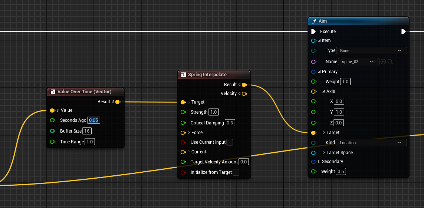Screen dimensions: 424x208
Task: Toggle the Use Current Input checkbox
Action: pyautogui.click(x=230, y=142)
